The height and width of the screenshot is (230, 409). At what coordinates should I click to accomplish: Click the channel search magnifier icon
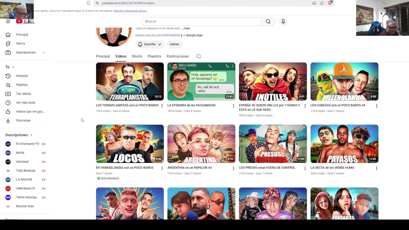point(199,57)
